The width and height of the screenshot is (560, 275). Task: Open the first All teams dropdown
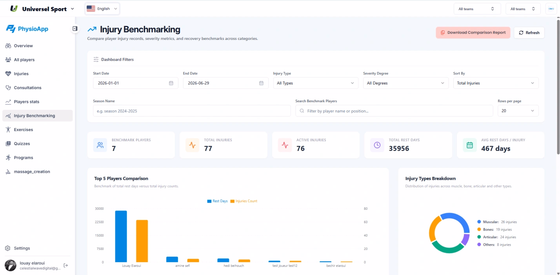pyautogui.click(x=477, y=9)
